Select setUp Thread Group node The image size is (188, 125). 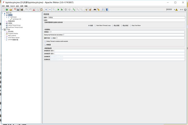click(x=14, y=25)
